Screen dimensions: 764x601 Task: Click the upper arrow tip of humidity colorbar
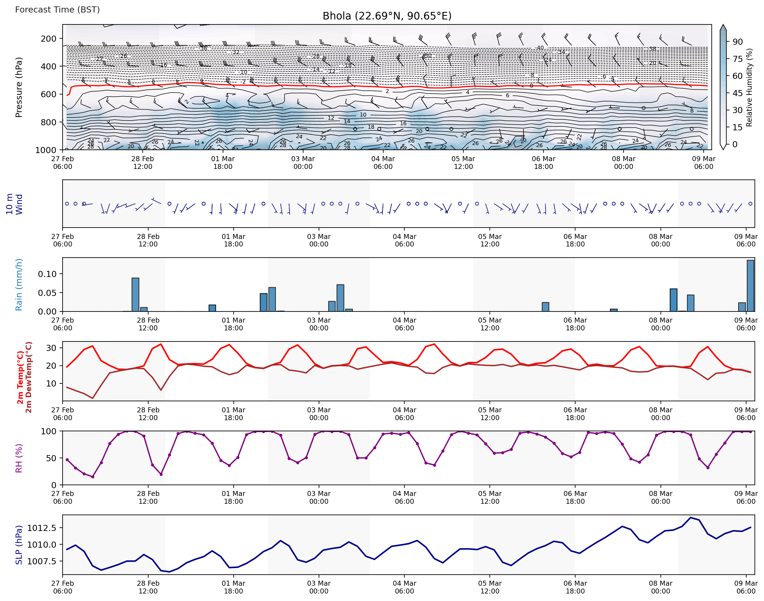coord(723,27)
